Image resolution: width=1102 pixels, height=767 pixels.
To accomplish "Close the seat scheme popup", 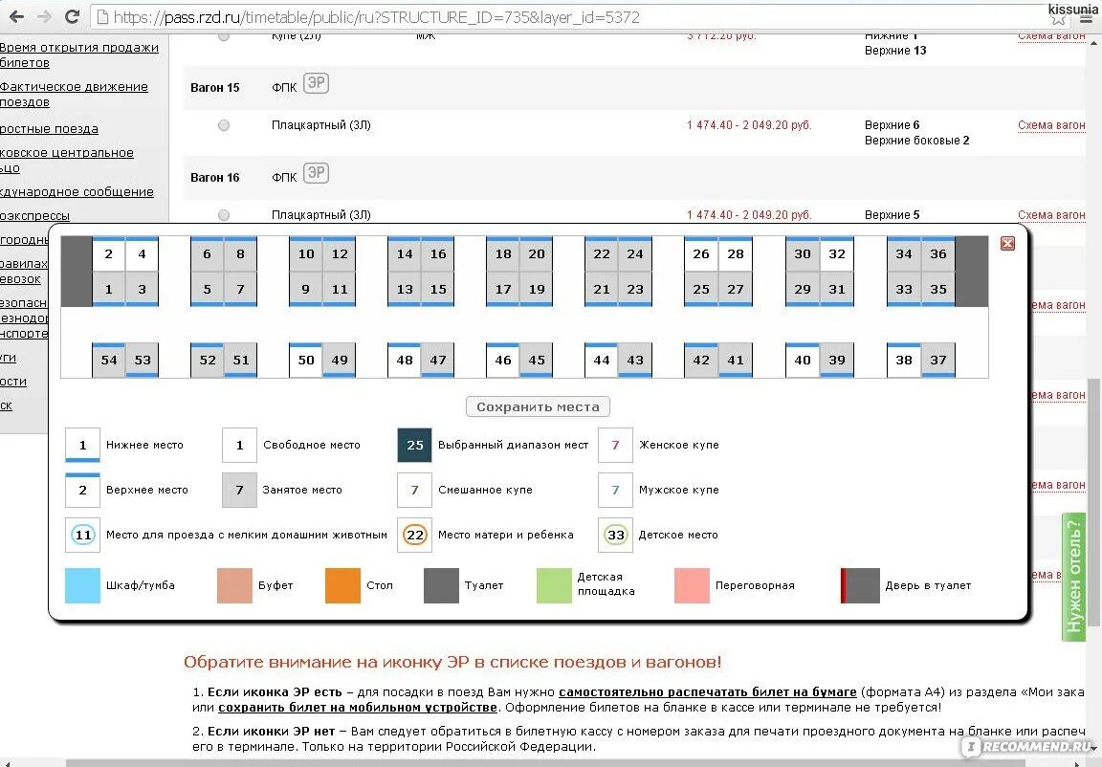I will (x=1007, y=243).
